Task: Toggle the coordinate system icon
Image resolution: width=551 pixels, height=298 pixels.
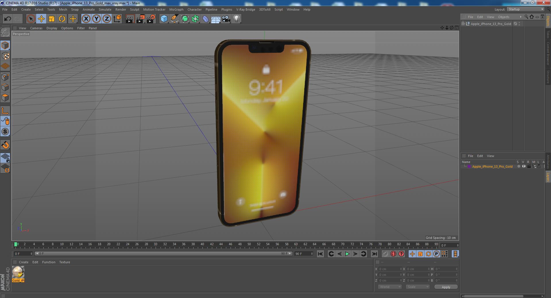Action: coord(117,19)
